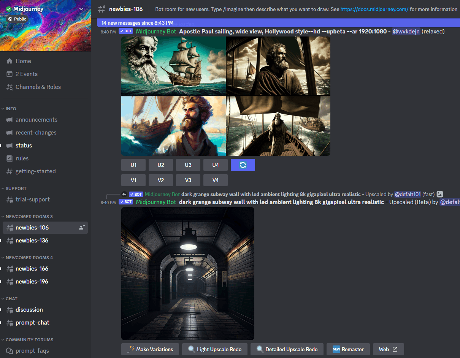Open docs.midjourney.com link in channel topic

pos(374,9)
